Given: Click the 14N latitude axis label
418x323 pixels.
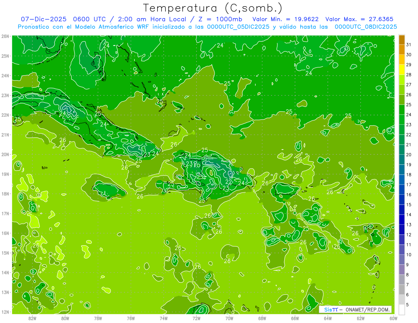Looking at the screenshot, I should click(5, 272).
